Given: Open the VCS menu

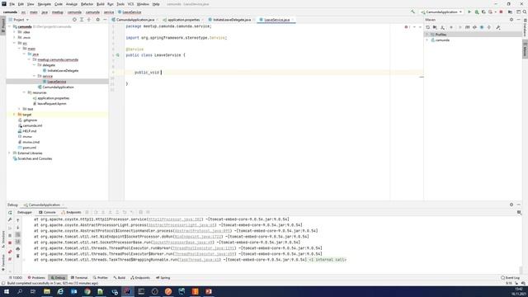Looking at the screenshot, I should 130,4.
